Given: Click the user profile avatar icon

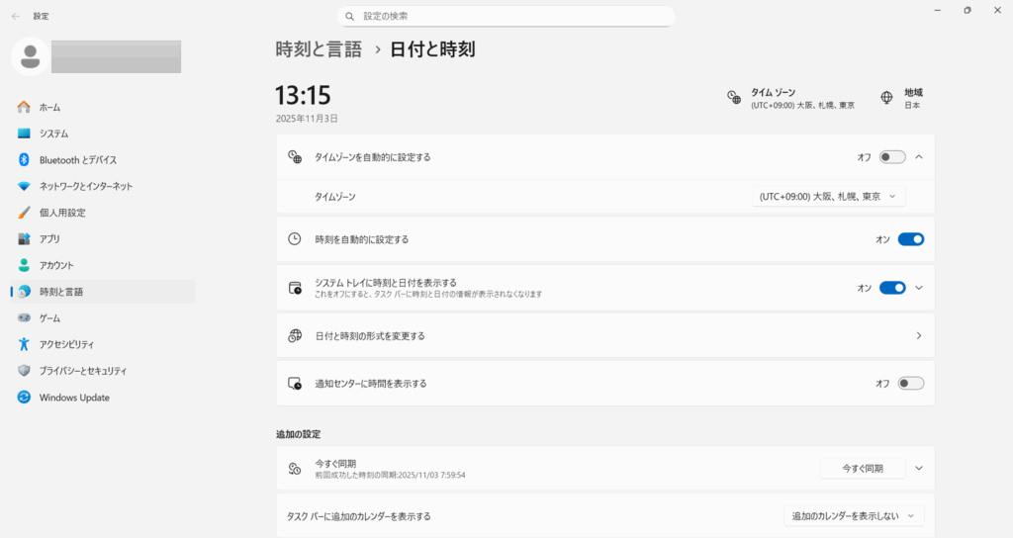Looking at the screenshot, I should [x=30, y=56].
